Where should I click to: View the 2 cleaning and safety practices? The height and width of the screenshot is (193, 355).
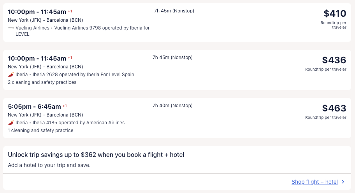(x=42, y=82)
